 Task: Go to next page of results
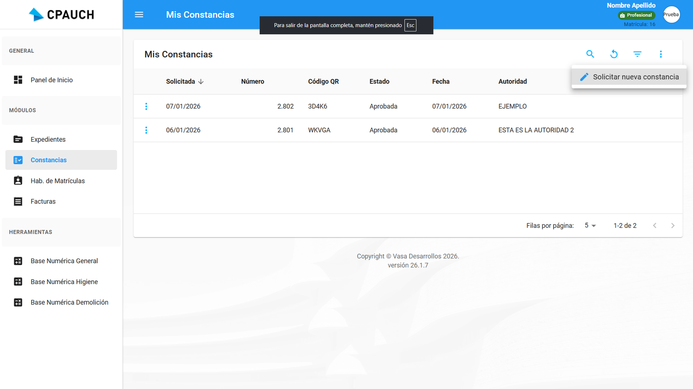[x=672, y=226]
